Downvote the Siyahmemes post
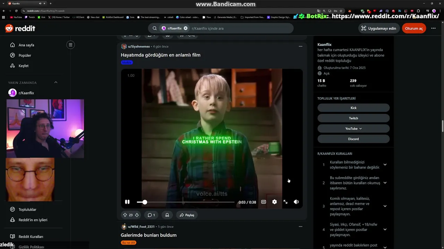The height and width of the screenshot is (249, 444). tap(137, 215)
